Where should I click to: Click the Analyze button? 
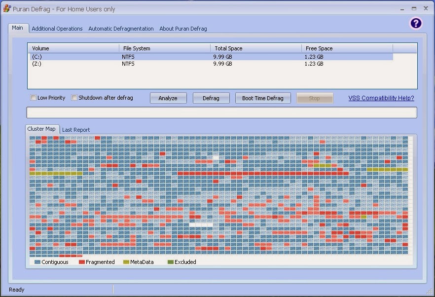coord(168,98)
